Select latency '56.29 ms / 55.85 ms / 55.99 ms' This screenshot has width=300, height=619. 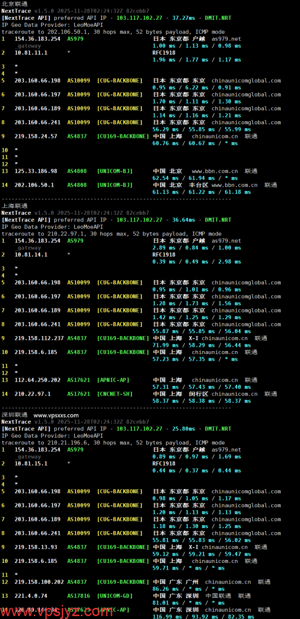202,129
